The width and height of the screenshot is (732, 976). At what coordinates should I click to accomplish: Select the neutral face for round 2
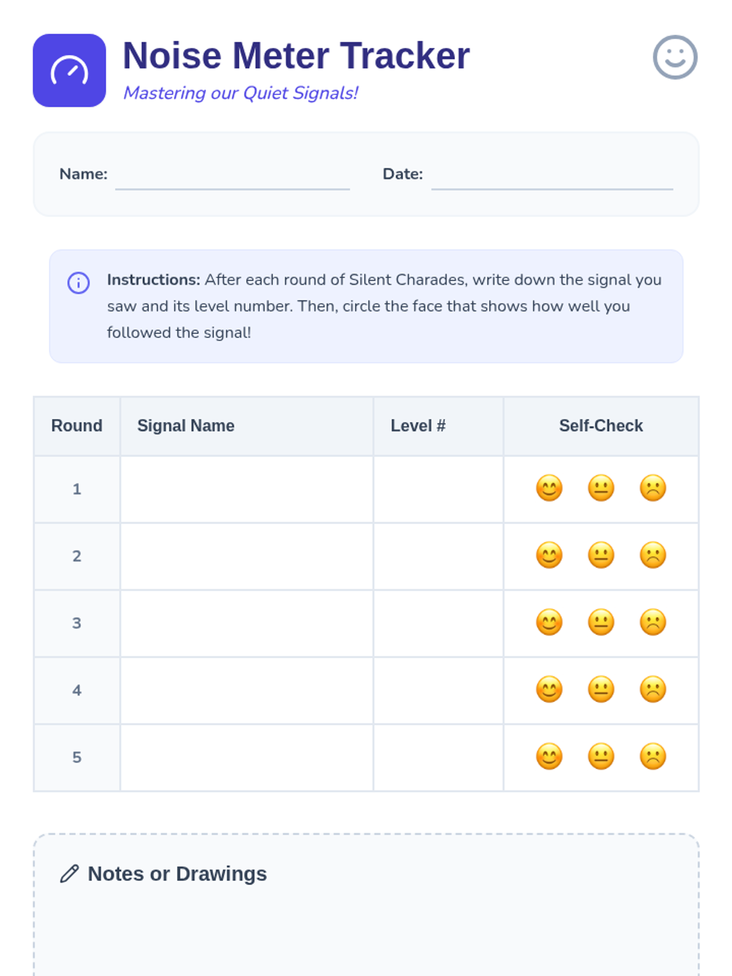601,556
